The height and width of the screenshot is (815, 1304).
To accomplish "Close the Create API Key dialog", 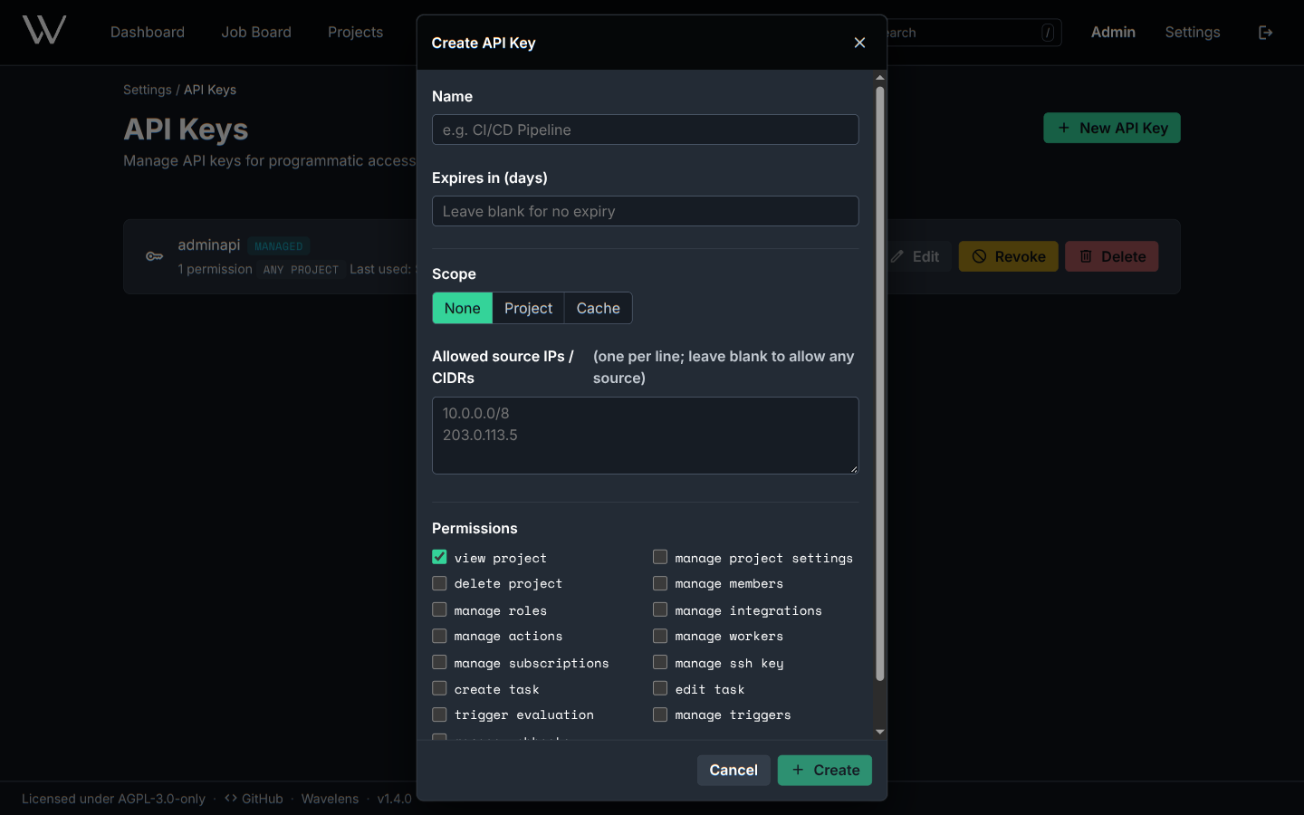I will click(859, 43).
